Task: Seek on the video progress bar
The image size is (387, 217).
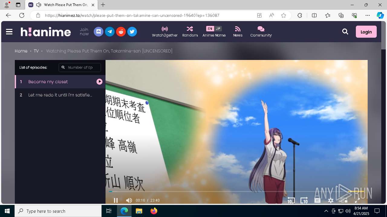Action: coord(236,191)
